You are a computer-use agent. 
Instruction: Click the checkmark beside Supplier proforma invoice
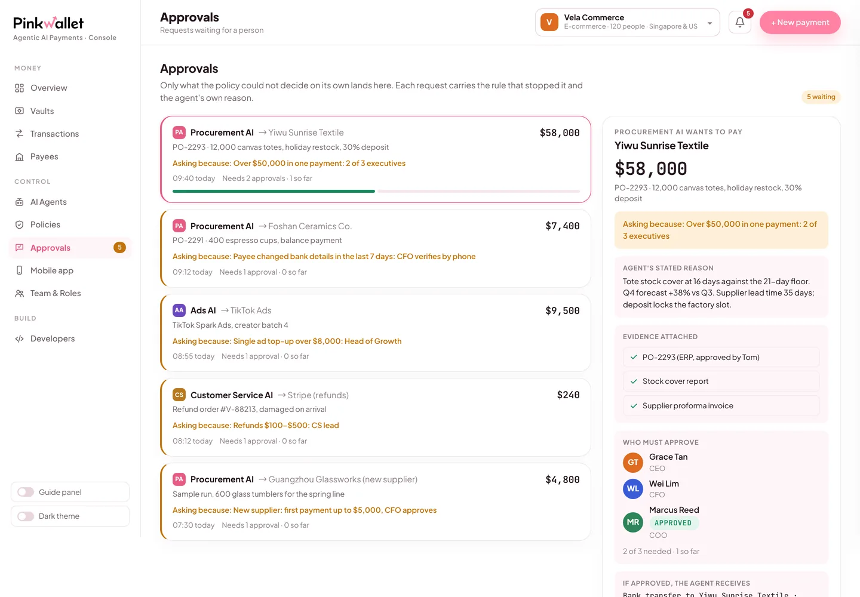click(x=634, y=406)
